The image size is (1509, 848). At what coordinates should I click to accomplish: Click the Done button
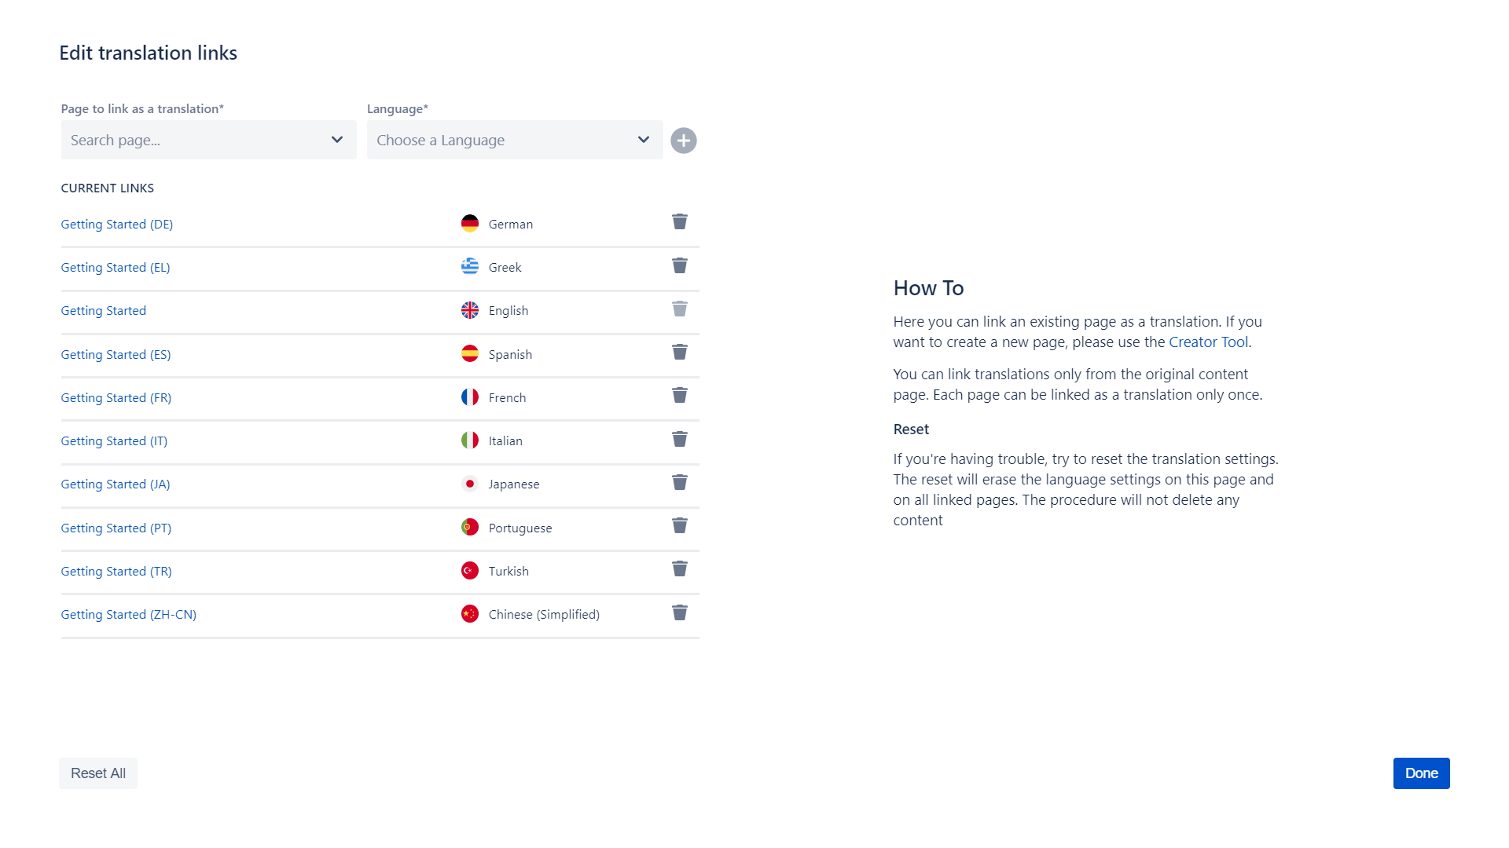point(1420,773)
